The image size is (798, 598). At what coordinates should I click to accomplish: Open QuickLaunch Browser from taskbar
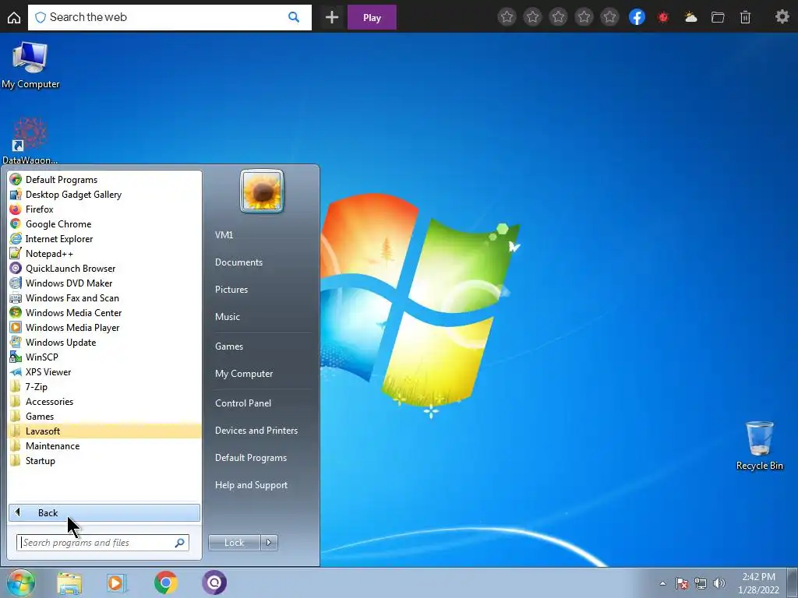(214, 582)
